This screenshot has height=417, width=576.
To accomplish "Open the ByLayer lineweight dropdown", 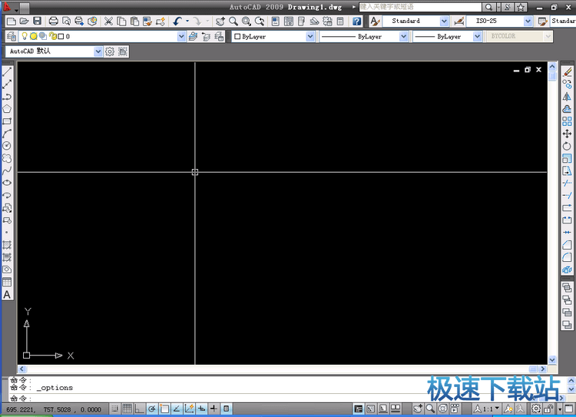I will pos(477,36).
